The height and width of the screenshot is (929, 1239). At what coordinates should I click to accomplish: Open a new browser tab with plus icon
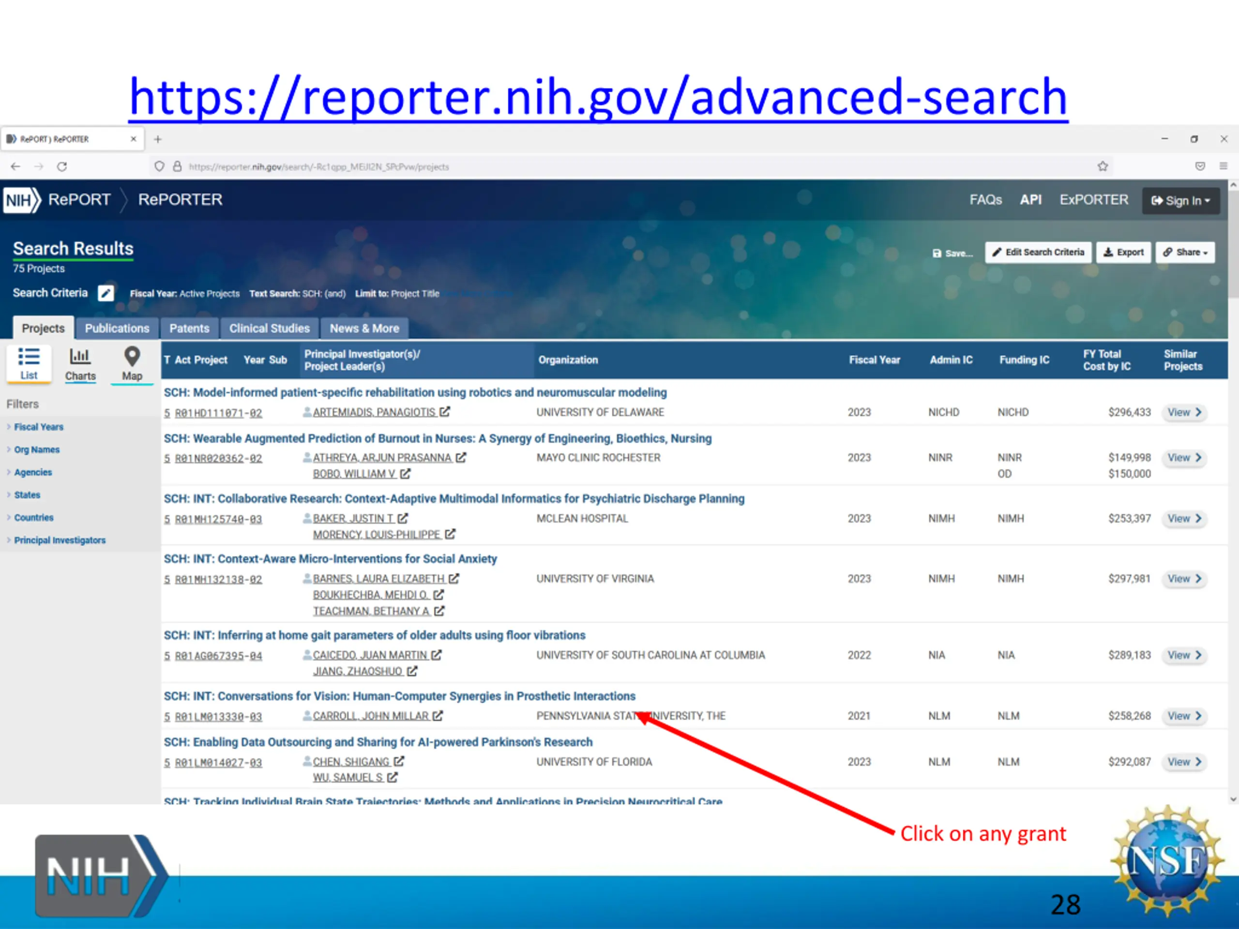coord(158,139)
